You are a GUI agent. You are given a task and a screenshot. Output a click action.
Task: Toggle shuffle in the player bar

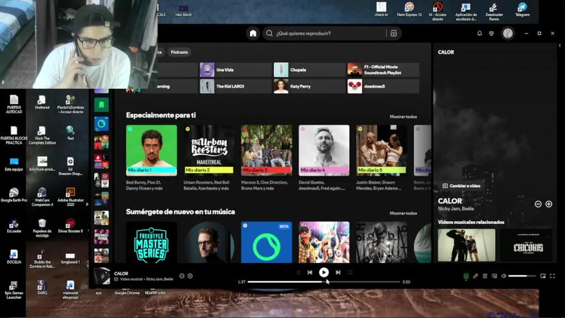(x=298, y=273)
